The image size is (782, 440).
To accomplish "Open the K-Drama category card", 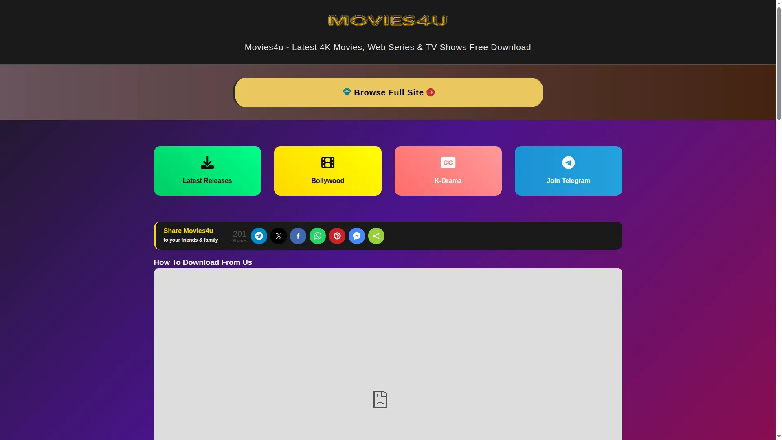I will (x=448, y=171).
